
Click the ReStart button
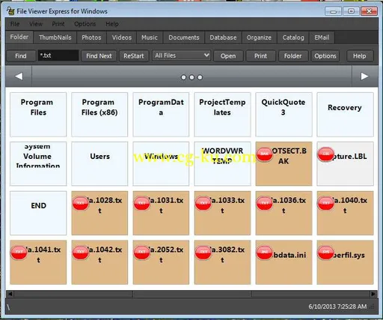point(134,55)
